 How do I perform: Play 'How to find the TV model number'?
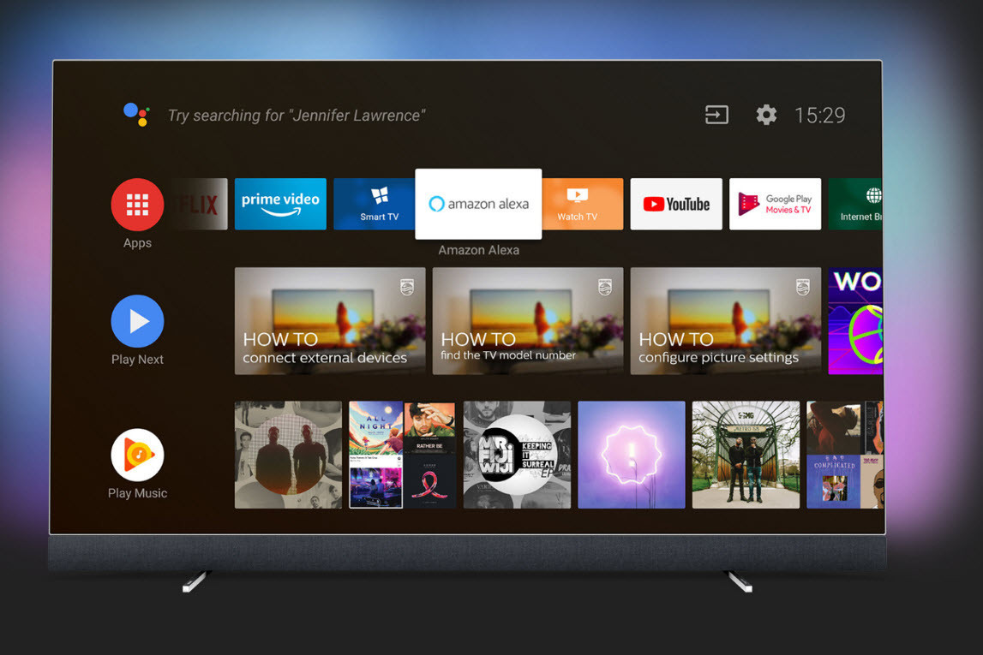[528, 321]
